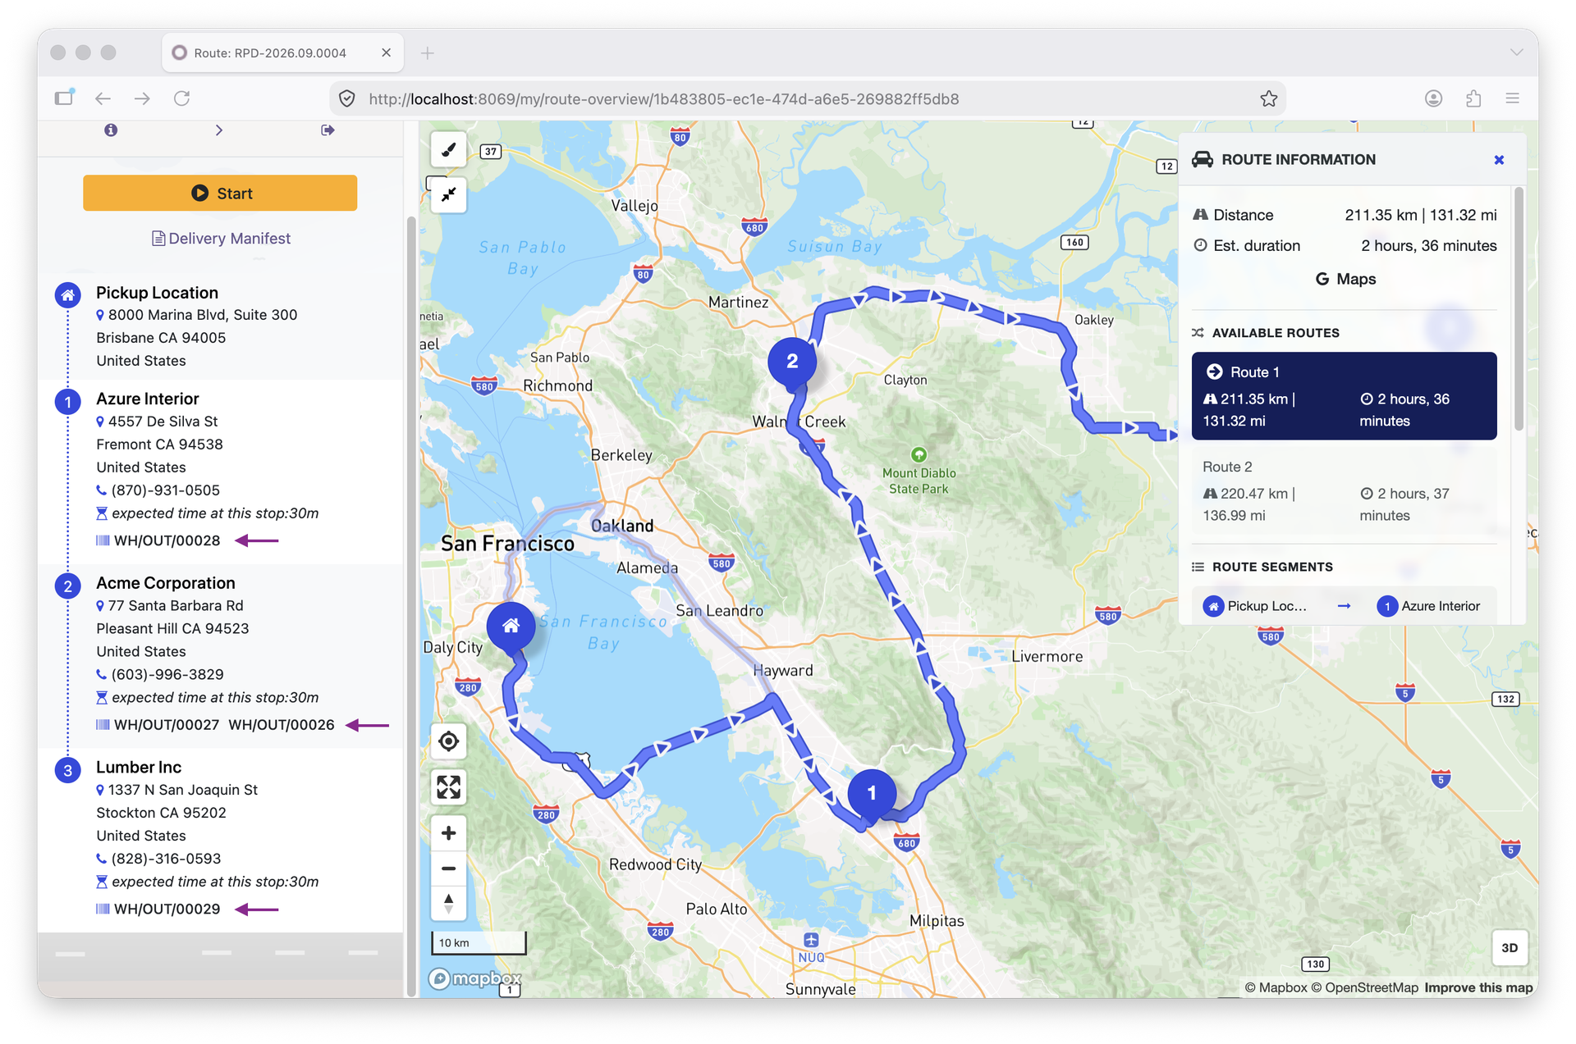Viewport: 1576px width, 1044px height.
Task: Click delivery order WH/OUT/00026
Action: tap(282, 725)
